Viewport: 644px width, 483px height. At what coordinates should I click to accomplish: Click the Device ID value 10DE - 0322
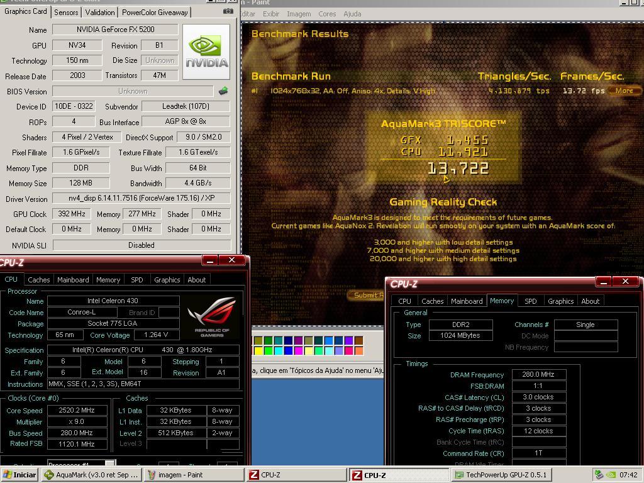(x=74, y=106)
